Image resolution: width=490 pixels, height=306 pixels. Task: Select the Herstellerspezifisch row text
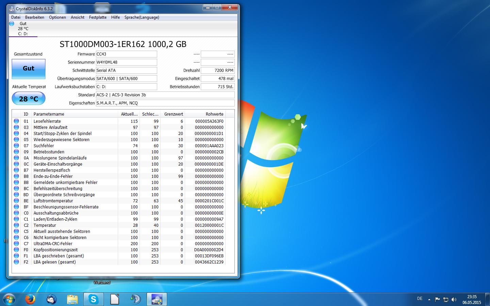click(52, 170)
